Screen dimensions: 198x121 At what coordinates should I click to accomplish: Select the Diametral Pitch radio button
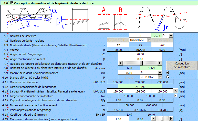(168, 77)
